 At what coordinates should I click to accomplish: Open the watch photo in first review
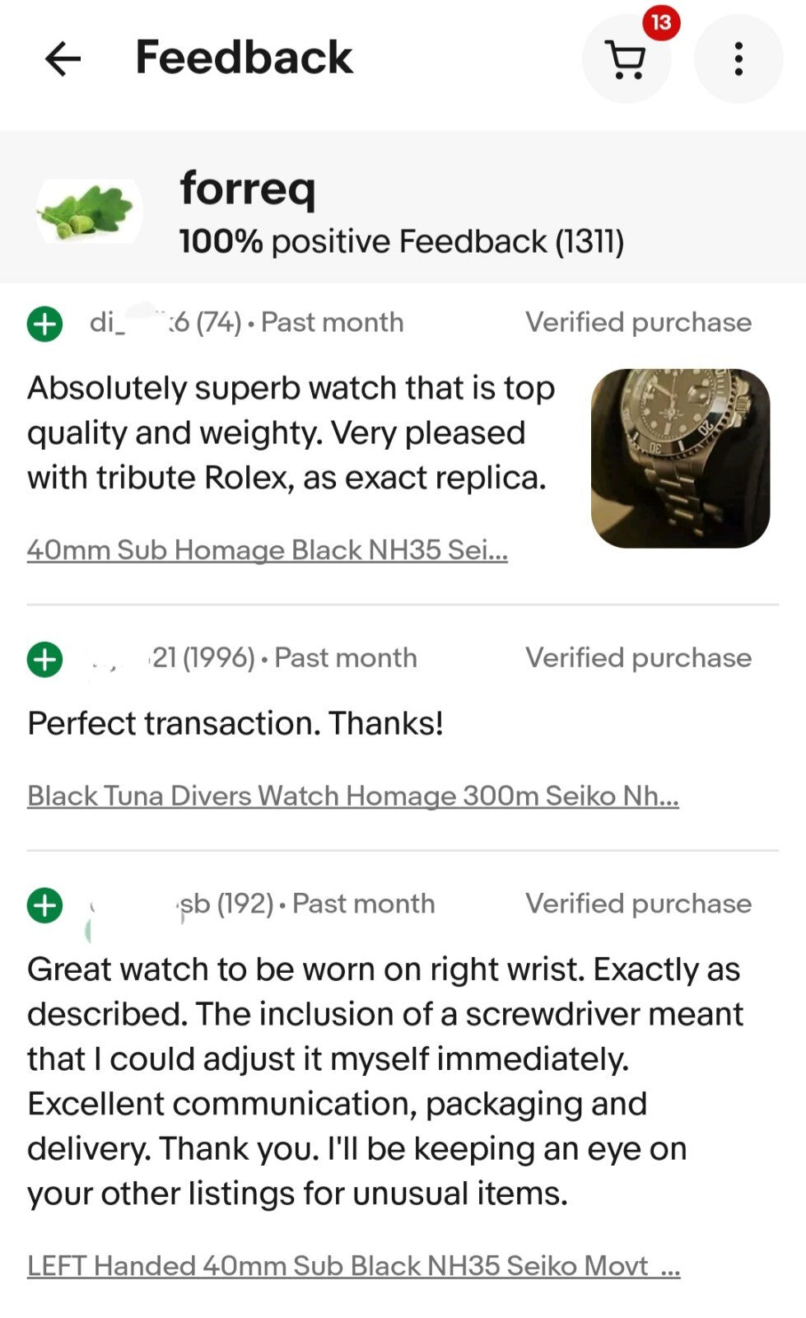pos(680,458)
